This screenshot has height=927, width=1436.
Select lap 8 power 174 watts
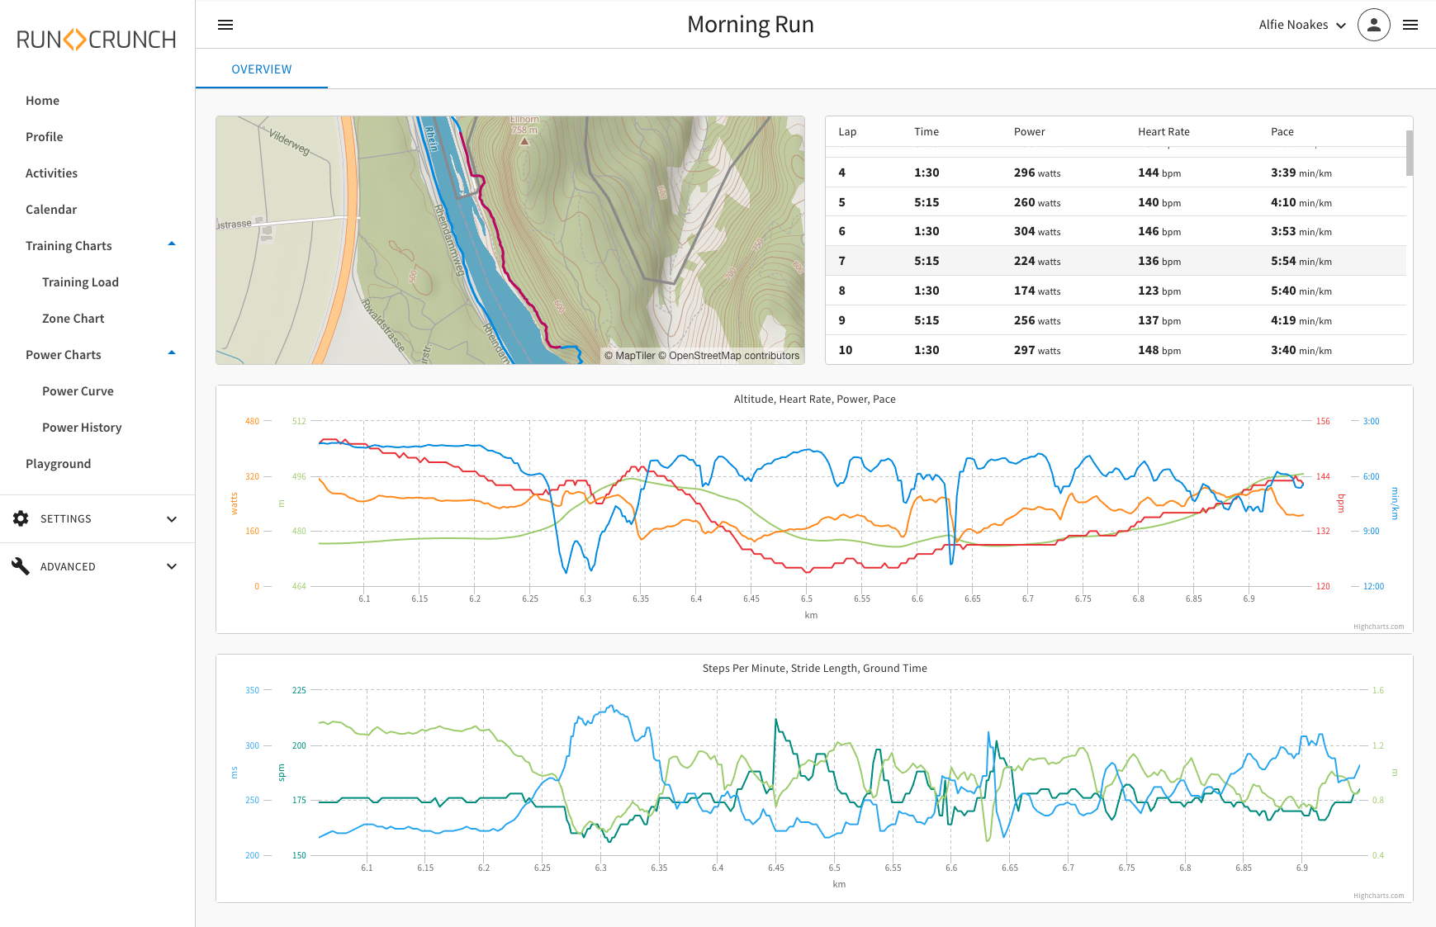tap(1037, 291)
